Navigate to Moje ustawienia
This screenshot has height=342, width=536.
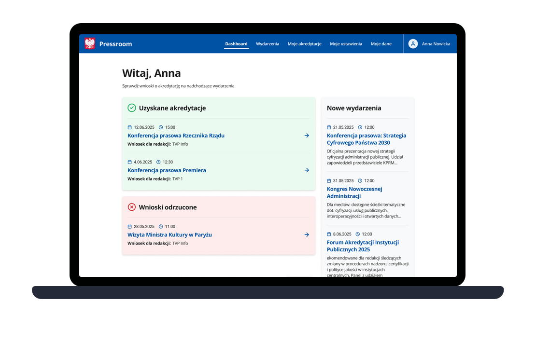pos(346,44)
